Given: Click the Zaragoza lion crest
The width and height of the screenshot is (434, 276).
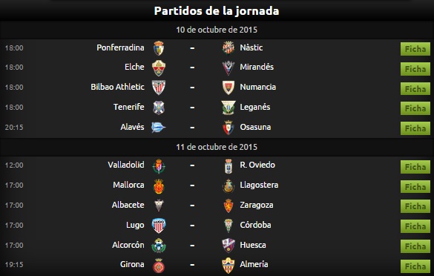Looking at the screenshot, I should point(228,206).
